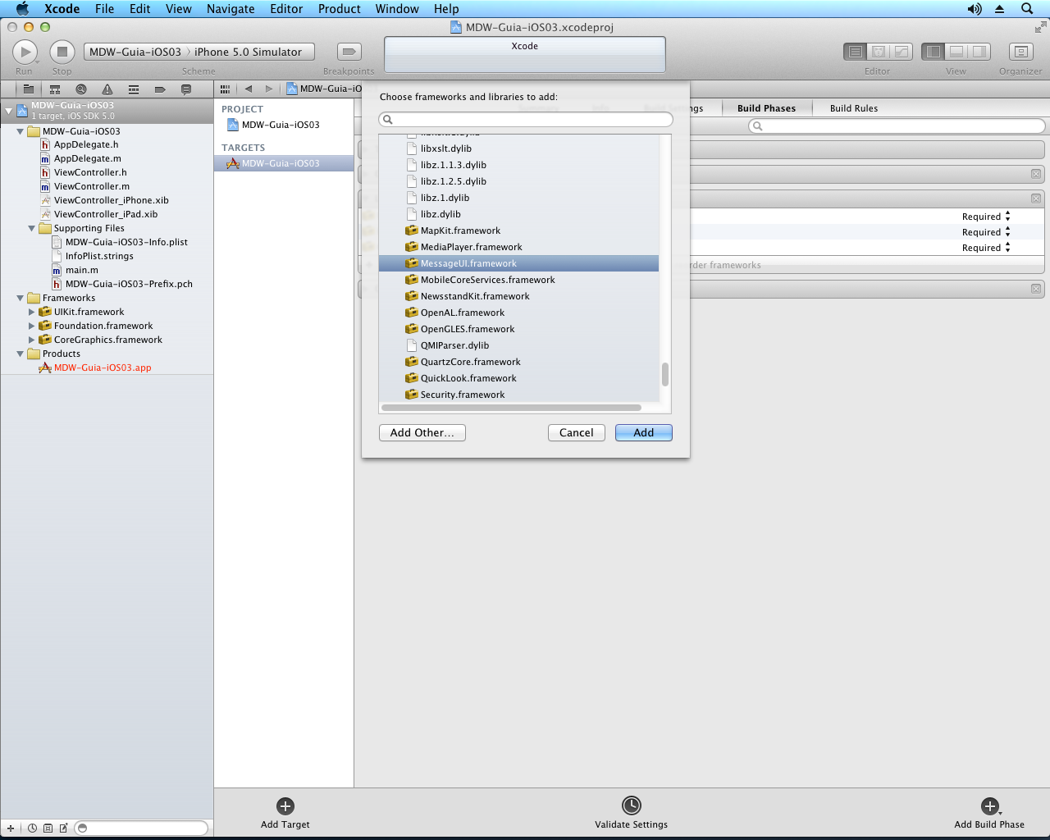Toggle the debug area view button
Viewport: 1050px width, 840px height.
[956, 52]
